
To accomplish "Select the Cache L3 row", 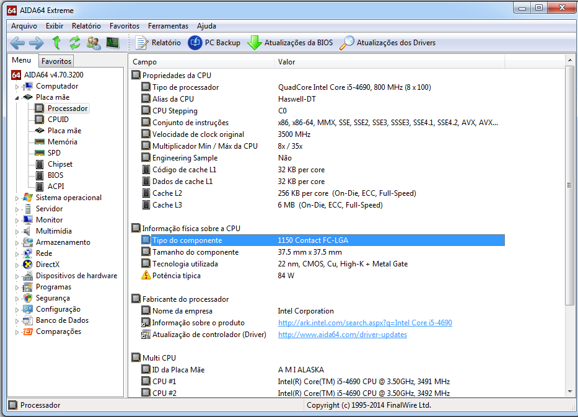I will 323,205.
